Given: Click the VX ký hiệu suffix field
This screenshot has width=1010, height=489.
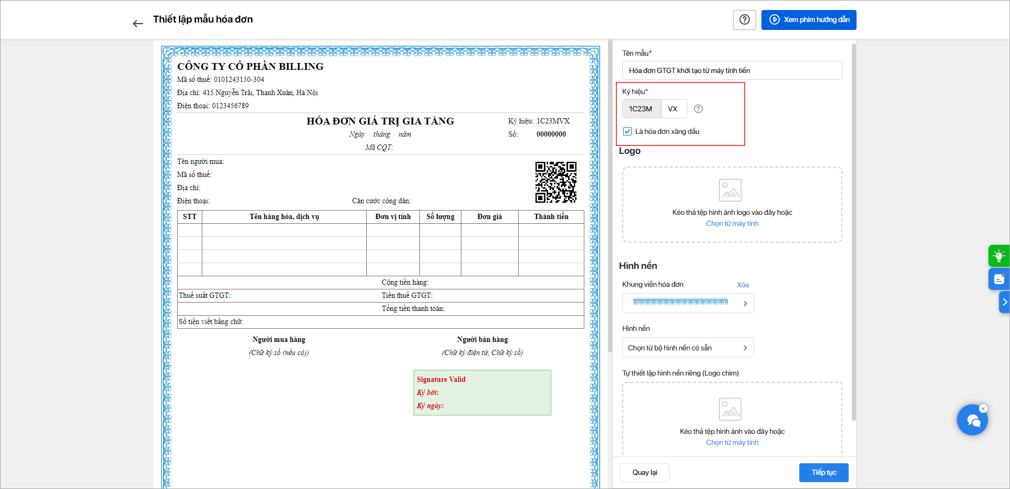Looking at the screenshot, I should [674, 109].
